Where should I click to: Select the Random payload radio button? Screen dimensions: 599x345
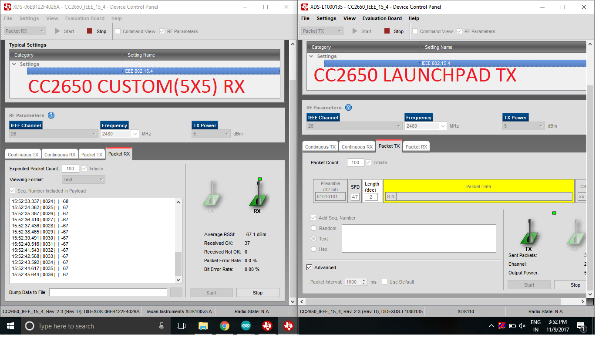point(313,228)
